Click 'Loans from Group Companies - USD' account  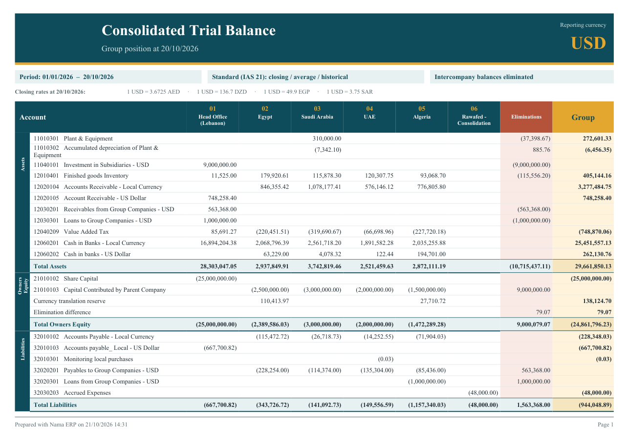tap(96, 382)
